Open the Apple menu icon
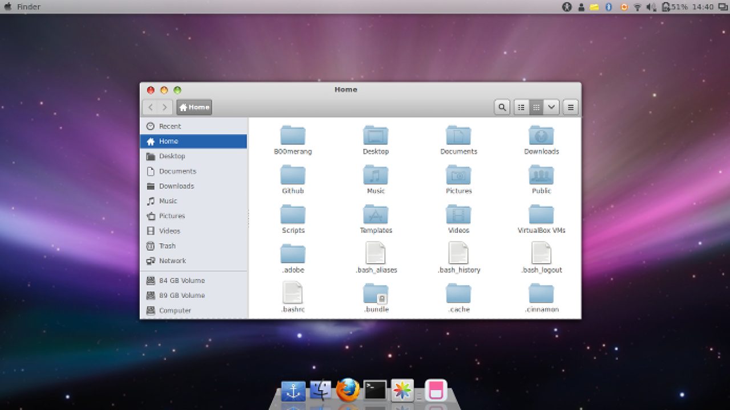Screen dimensions: 730x410 [8, 7]
